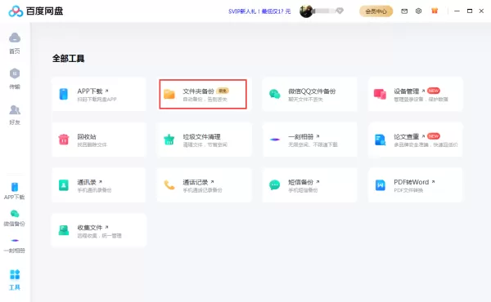Image resolution: width=491 pixels, height=302 pixels.
Task: Click the 一刻相册 card icon
Action: coord(275,140)
